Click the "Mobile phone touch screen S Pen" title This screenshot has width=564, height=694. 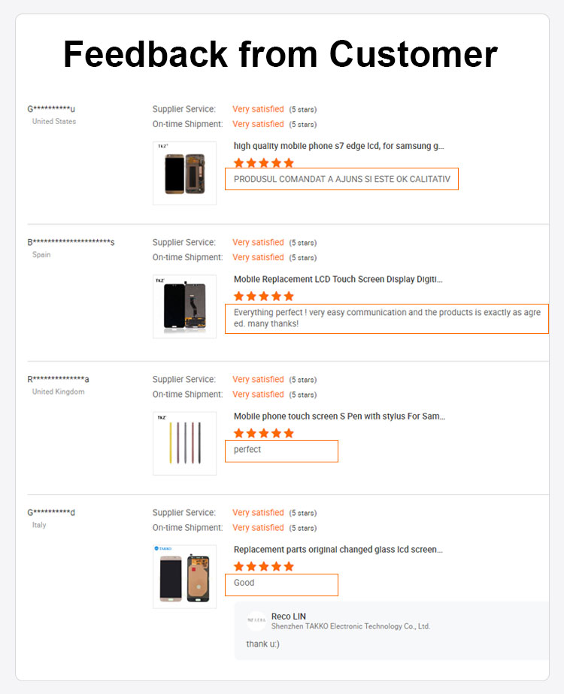click(x=339, y=416)
